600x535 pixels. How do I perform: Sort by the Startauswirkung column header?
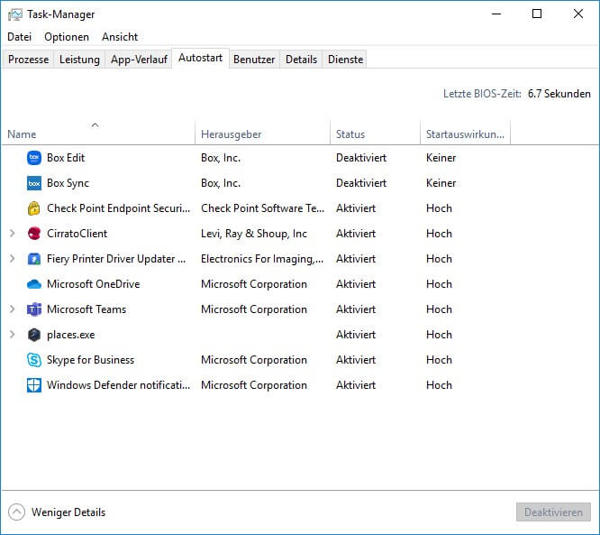pos(465,133)
